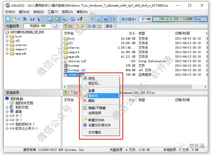This screenshot has height=155, width=211.
Task: Choose 全部选择 in the context menu
Action: coord(101,113)
